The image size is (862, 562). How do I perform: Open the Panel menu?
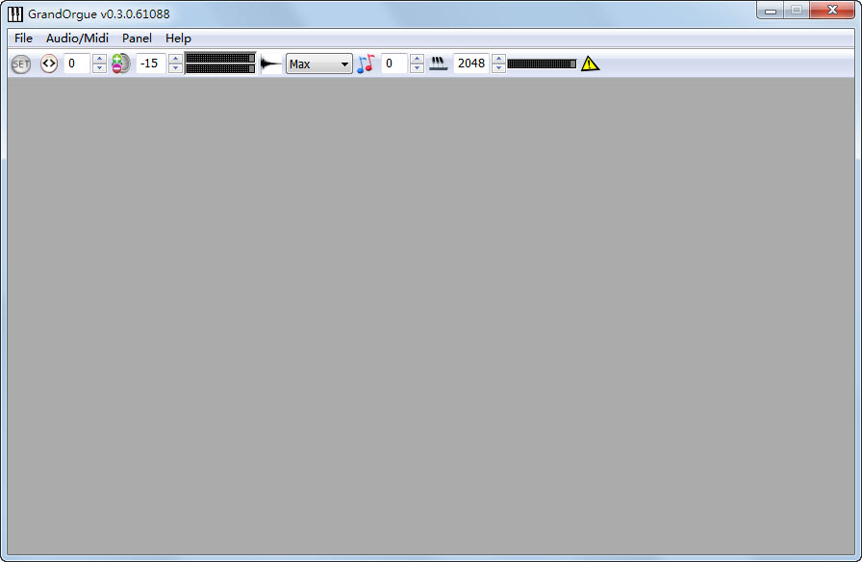tap(137, 38)
